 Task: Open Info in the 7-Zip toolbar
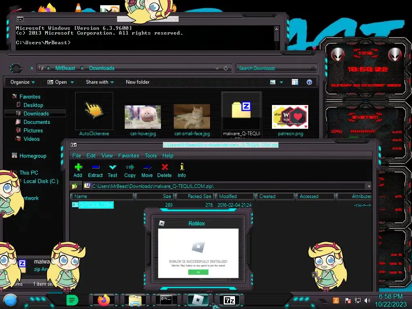181,171
